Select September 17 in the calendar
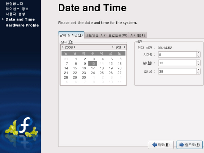This screenshot has height=153, width=204. click(93, 68)
